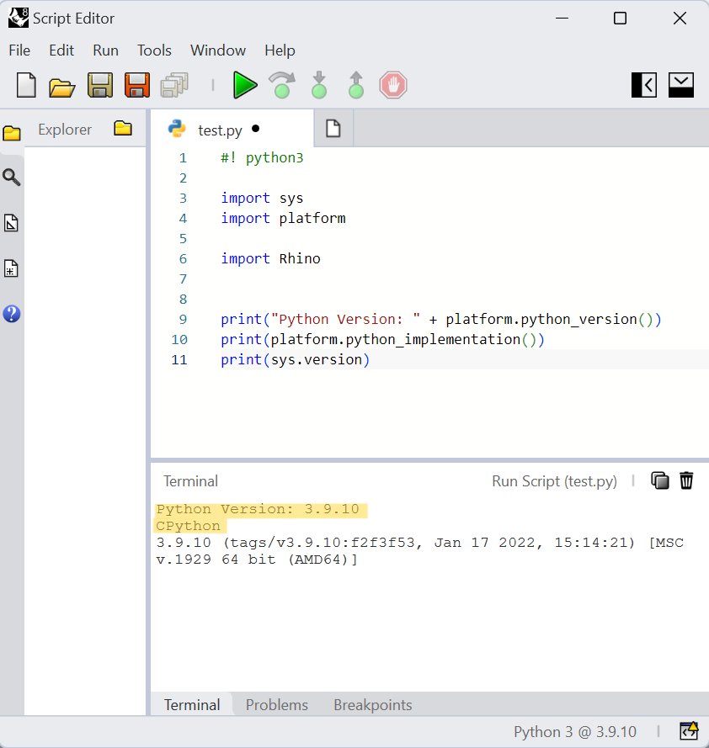
Task: Save the script with the floppy disk icon
Action: pos(100,85)
